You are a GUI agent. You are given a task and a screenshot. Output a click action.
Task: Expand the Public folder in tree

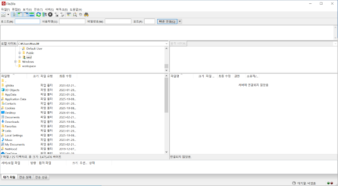coord(19,53)
